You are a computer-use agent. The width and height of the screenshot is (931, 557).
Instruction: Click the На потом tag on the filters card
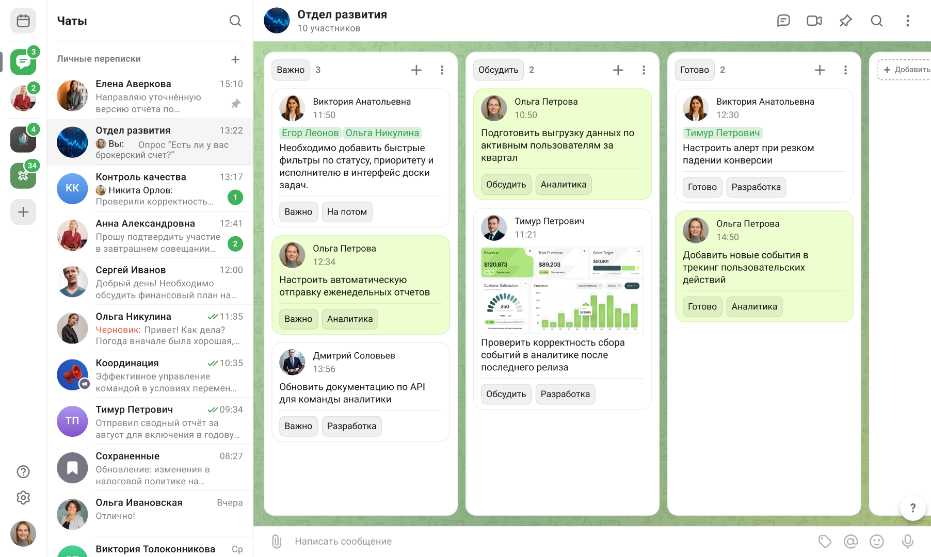[x=347, y=212]
